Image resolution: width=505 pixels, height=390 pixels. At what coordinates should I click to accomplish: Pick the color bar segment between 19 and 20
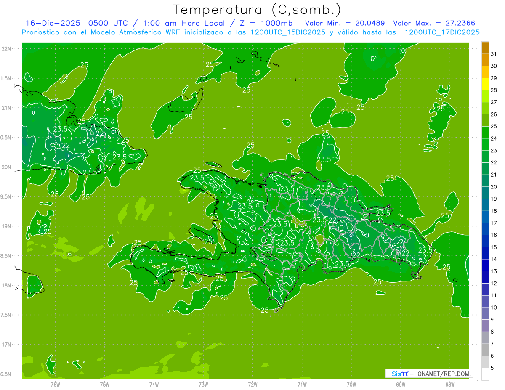pyautogui.click(x=485, y=193)
